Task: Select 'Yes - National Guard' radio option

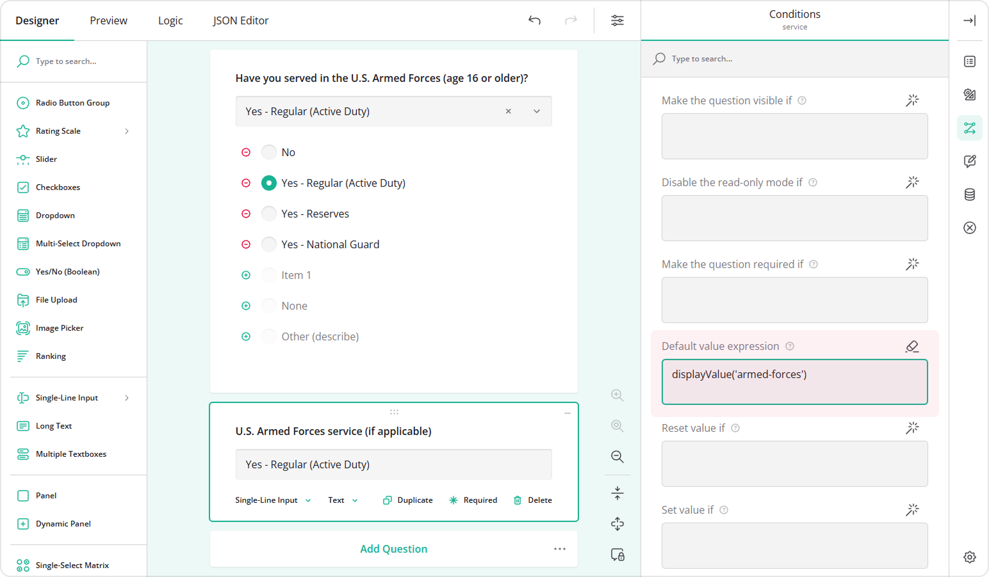Action: 269,244
